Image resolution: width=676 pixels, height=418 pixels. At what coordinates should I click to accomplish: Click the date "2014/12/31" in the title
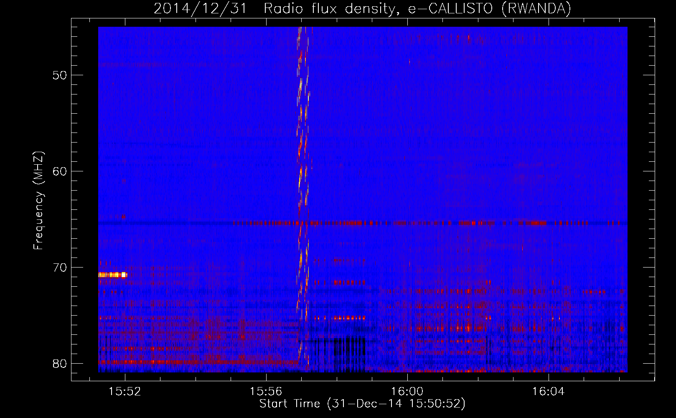201,8
